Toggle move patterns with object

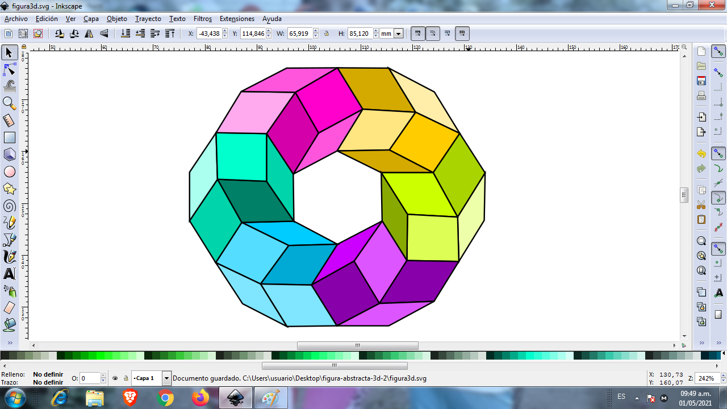click(x=462, y=34)
